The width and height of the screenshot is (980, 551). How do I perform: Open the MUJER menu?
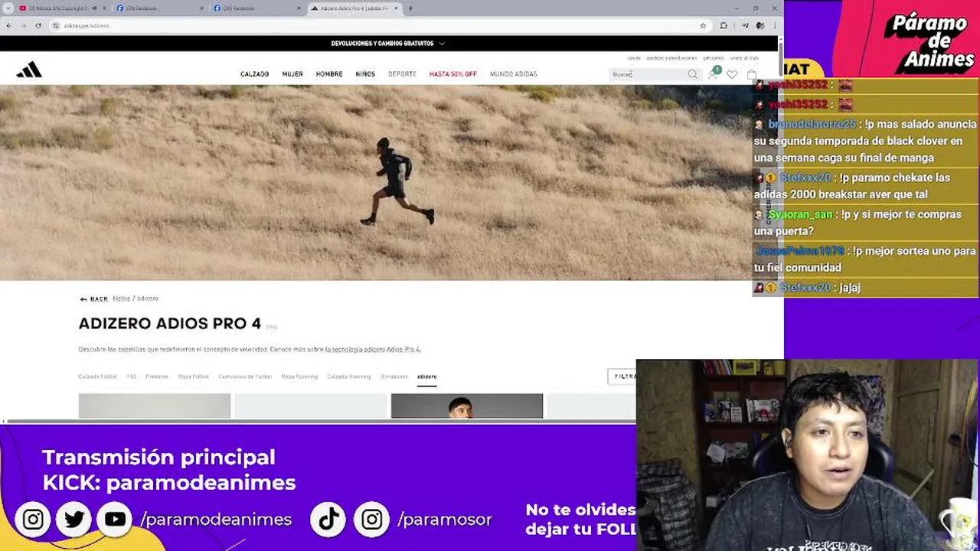tap(292, 74)
